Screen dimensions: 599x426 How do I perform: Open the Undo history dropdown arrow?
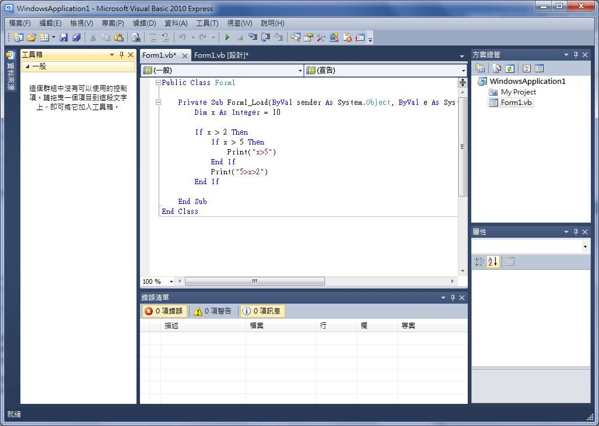[192, 37]
